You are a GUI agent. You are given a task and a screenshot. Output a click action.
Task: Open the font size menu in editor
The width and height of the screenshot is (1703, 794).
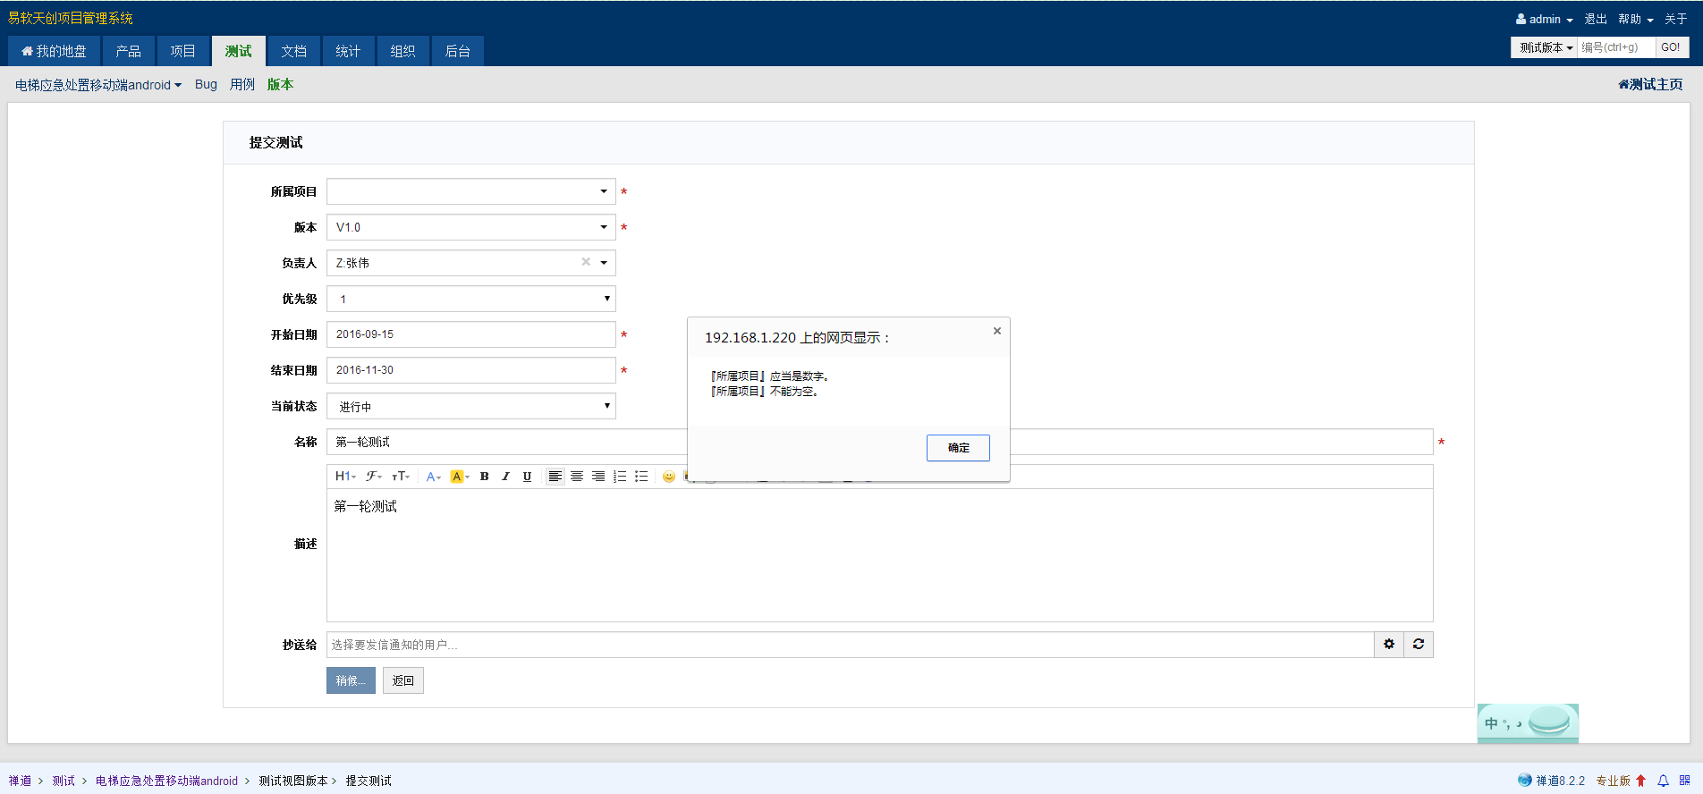tap(402, 477)
